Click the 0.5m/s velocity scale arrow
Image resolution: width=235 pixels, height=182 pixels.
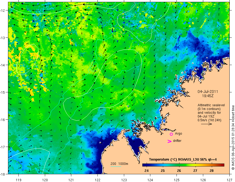click(x=206, y=124)
